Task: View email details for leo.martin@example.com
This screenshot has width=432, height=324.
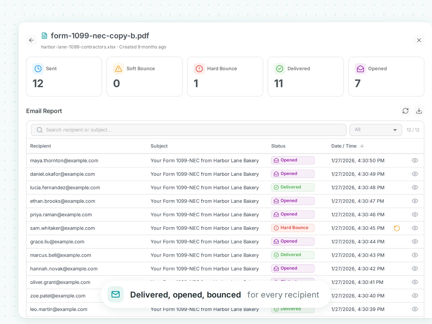Action: [415, 309]
